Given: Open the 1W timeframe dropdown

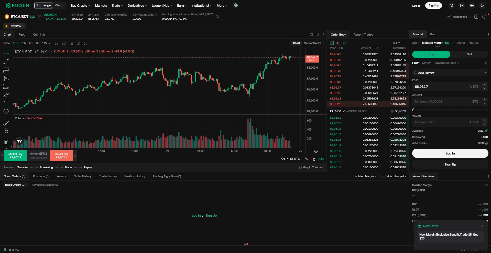Looking at the screenshot, I should (46, 43).
